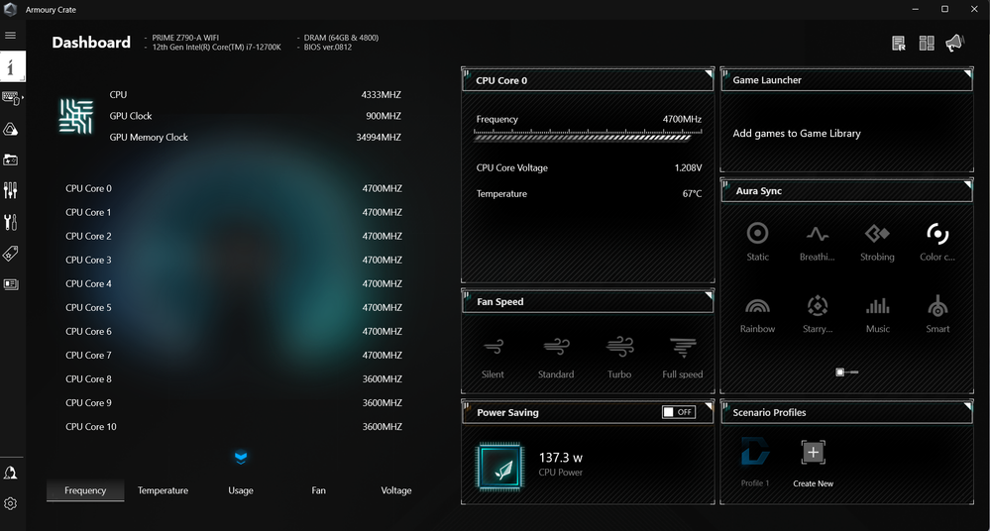Select the Rainbow lighting effect
990x531 pixels.
[x=758, y=314]
